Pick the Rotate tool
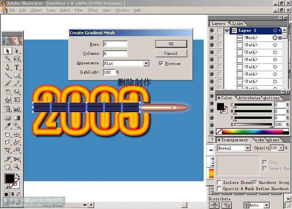This screenshot has width=292, height=209. point(7,92)
